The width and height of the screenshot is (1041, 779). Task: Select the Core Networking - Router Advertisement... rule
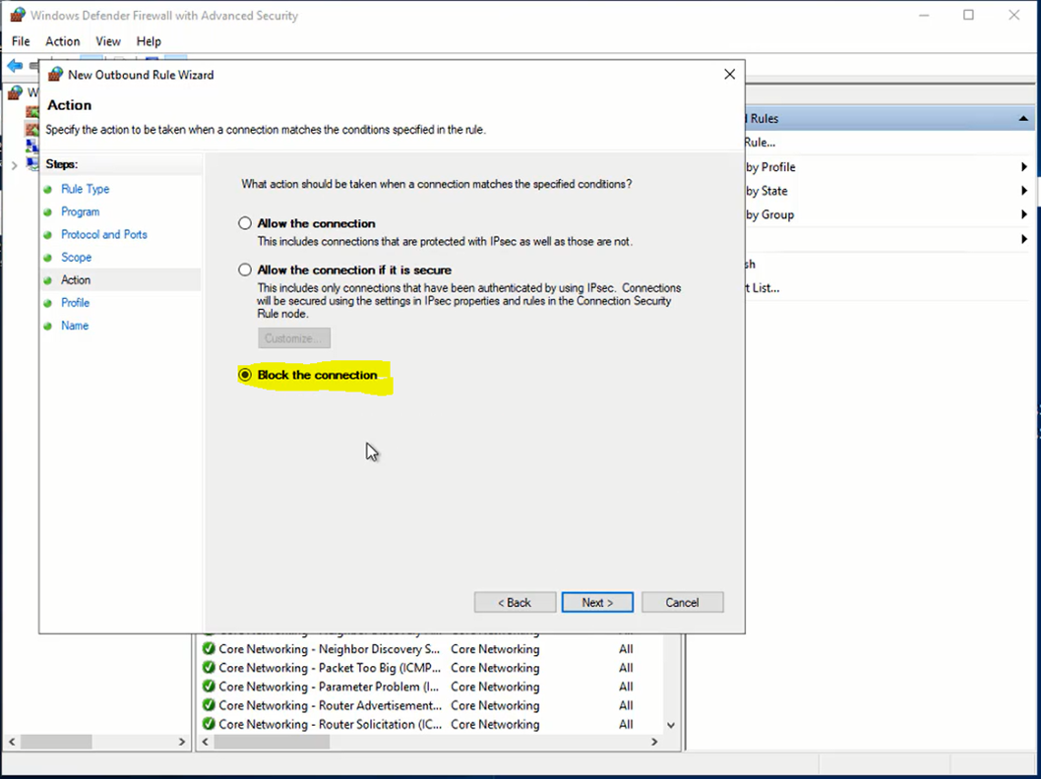coord(330,705)
